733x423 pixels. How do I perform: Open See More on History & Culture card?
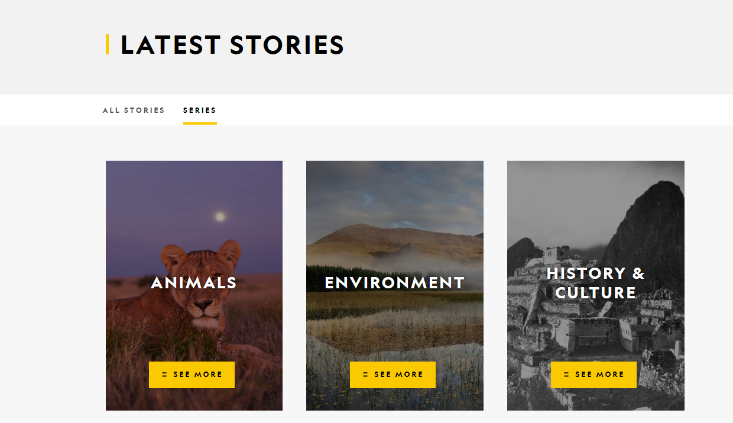(x=593, y=375)
